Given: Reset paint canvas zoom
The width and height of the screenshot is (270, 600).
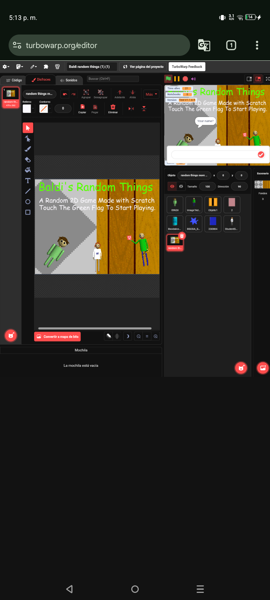Looking at the screenshot, I should tap(147, 336).
